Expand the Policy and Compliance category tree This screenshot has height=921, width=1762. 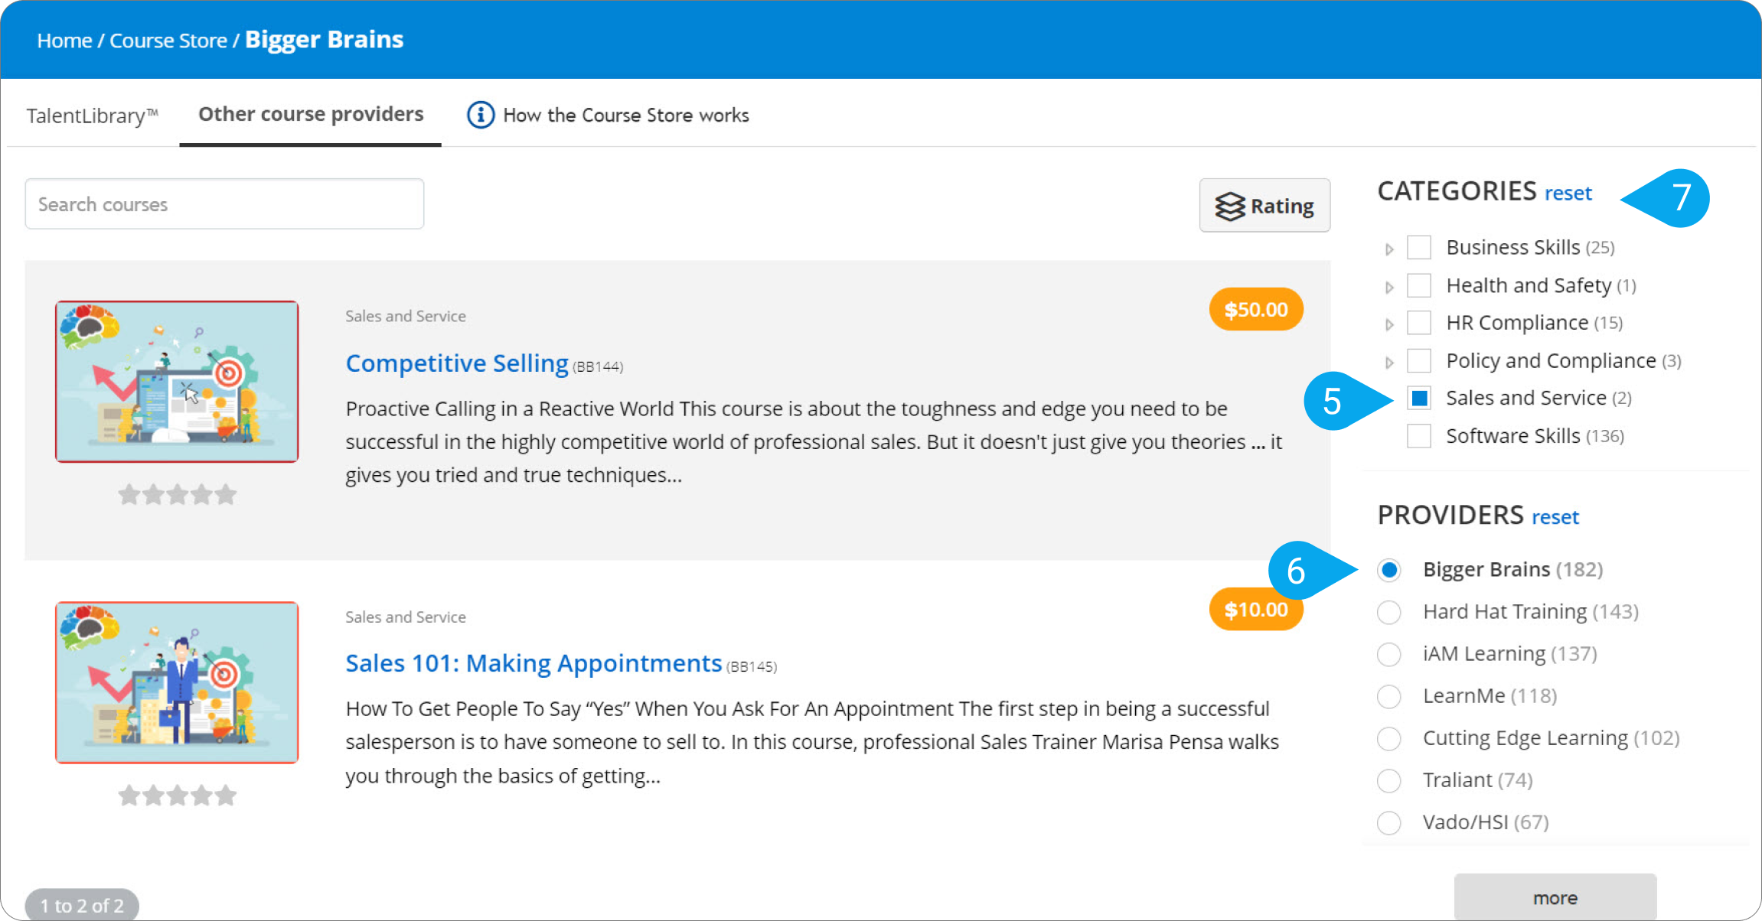[1389, 360]
